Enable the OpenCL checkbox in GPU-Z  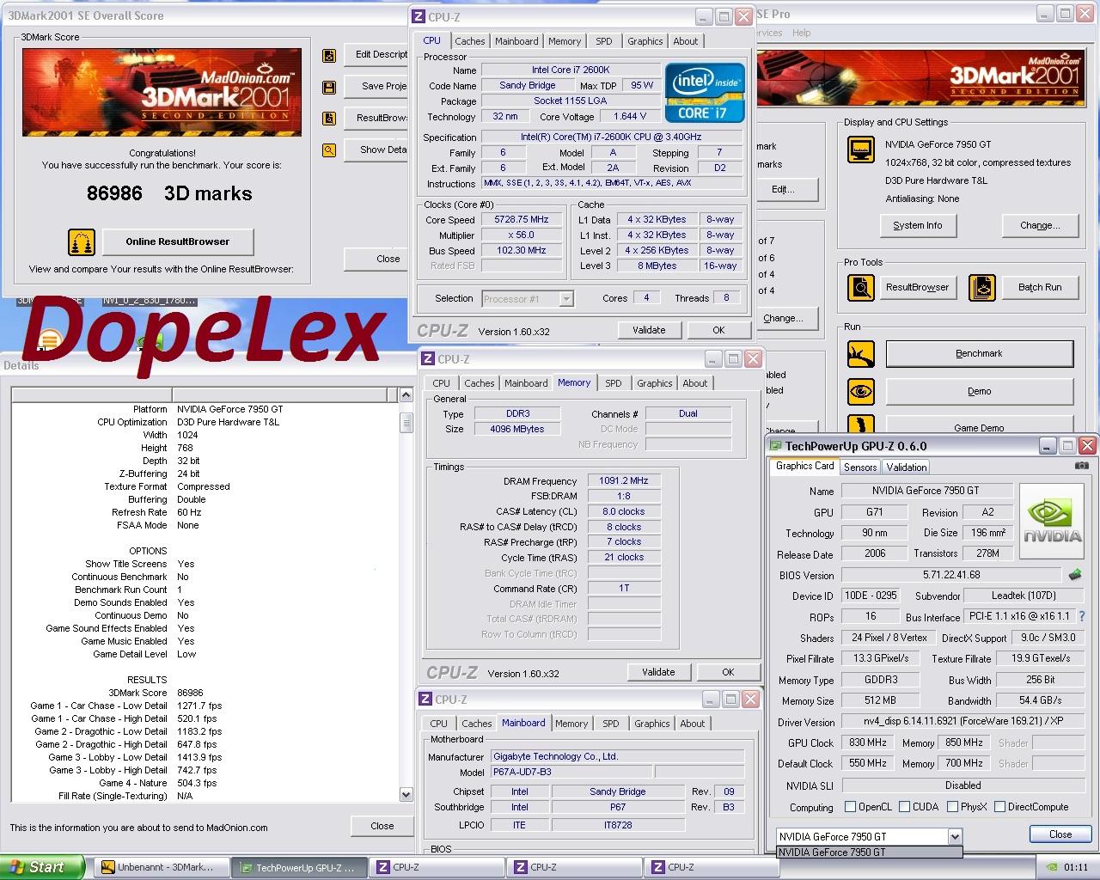tap(850, 807)
